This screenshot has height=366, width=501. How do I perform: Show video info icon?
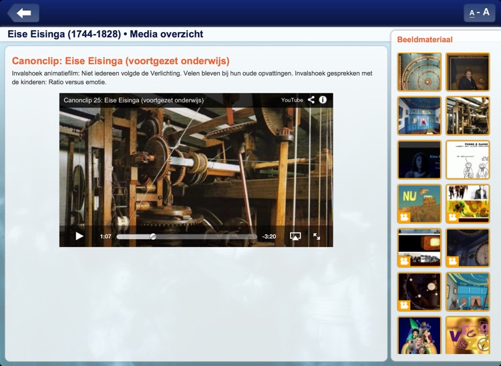tap(323, 100)
